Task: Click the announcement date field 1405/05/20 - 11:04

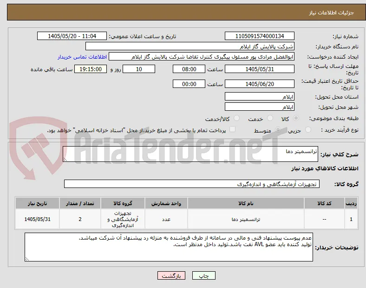Action: (x=72, y=36)
